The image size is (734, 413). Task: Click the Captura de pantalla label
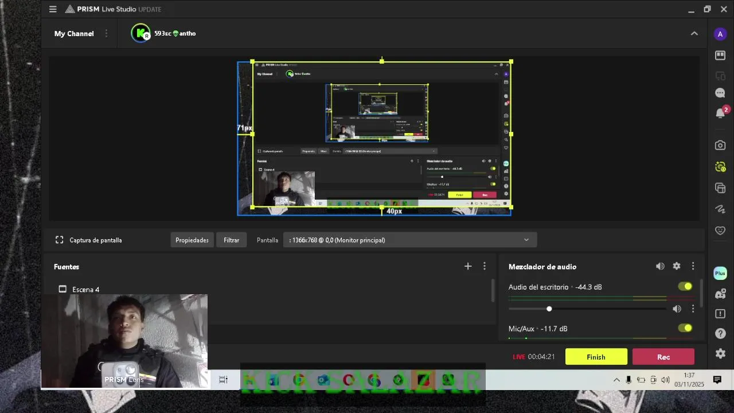[x=96, y=240]
